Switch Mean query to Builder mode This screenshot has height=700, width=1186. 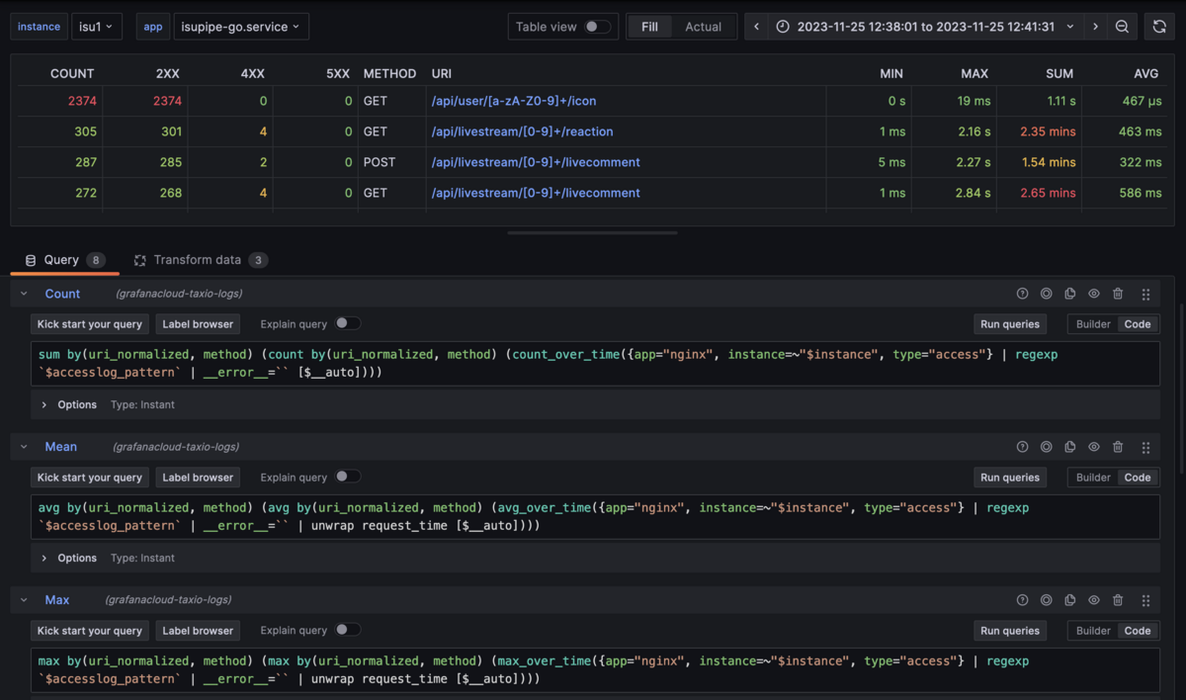coord(1093,477)
